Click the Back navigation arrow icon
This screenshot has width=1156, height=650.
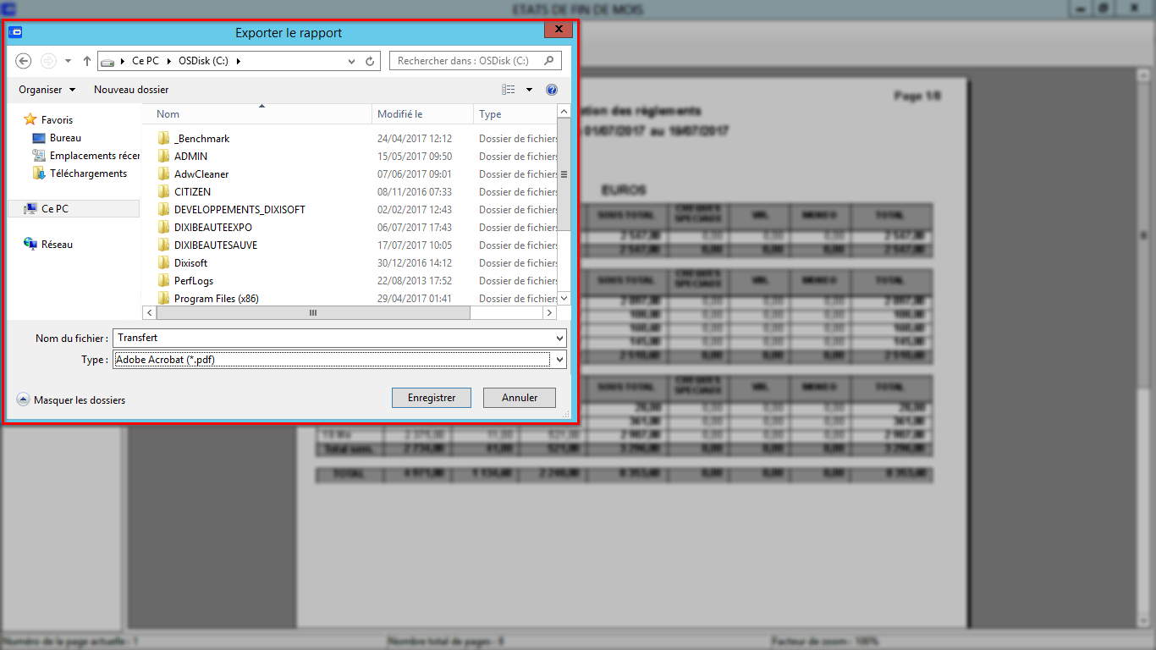24,61
